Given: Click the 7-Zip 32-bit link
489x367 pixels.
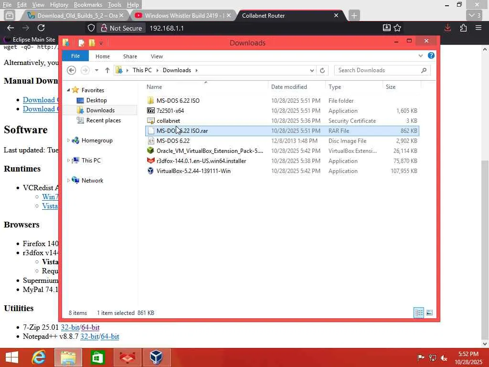Looking at the screenshot, I should [x=70, y=327].
